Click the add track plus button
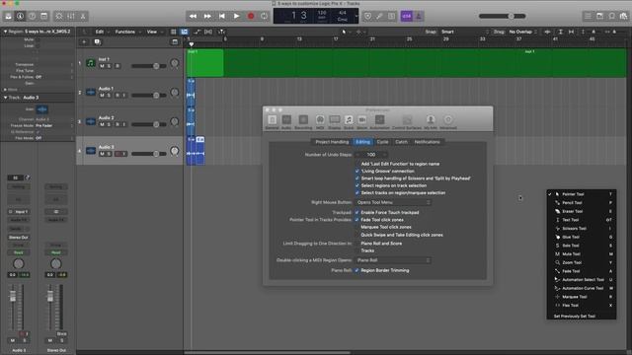This screenshot has height=355, width=632. (84, 41)
